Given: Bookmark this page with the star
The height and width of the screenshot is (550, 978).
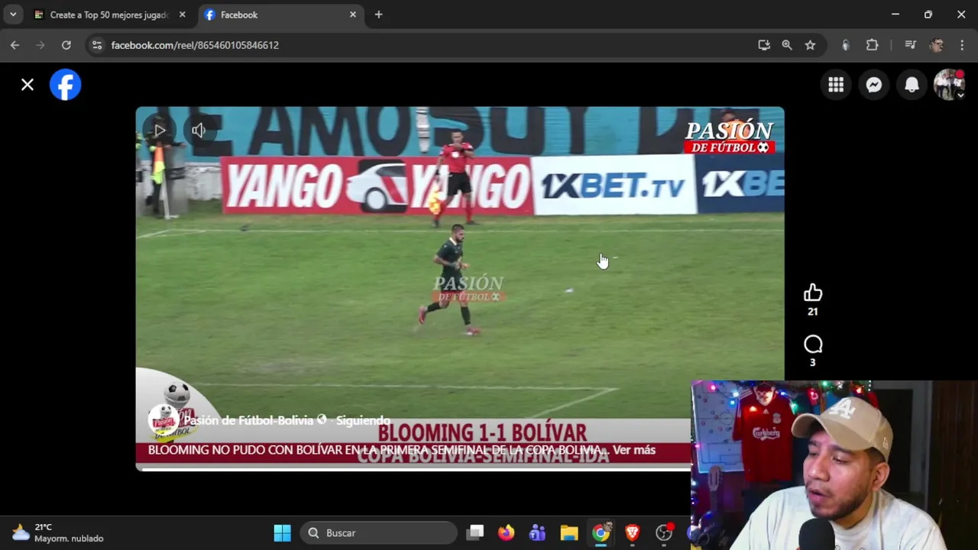Looking at the screenshot, I should point(810,45).
